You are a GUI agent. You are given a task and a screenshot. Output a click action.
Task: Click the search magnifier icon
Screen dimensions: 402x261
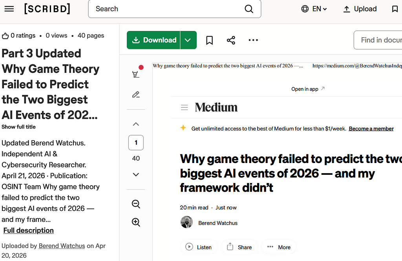[249, 9]
